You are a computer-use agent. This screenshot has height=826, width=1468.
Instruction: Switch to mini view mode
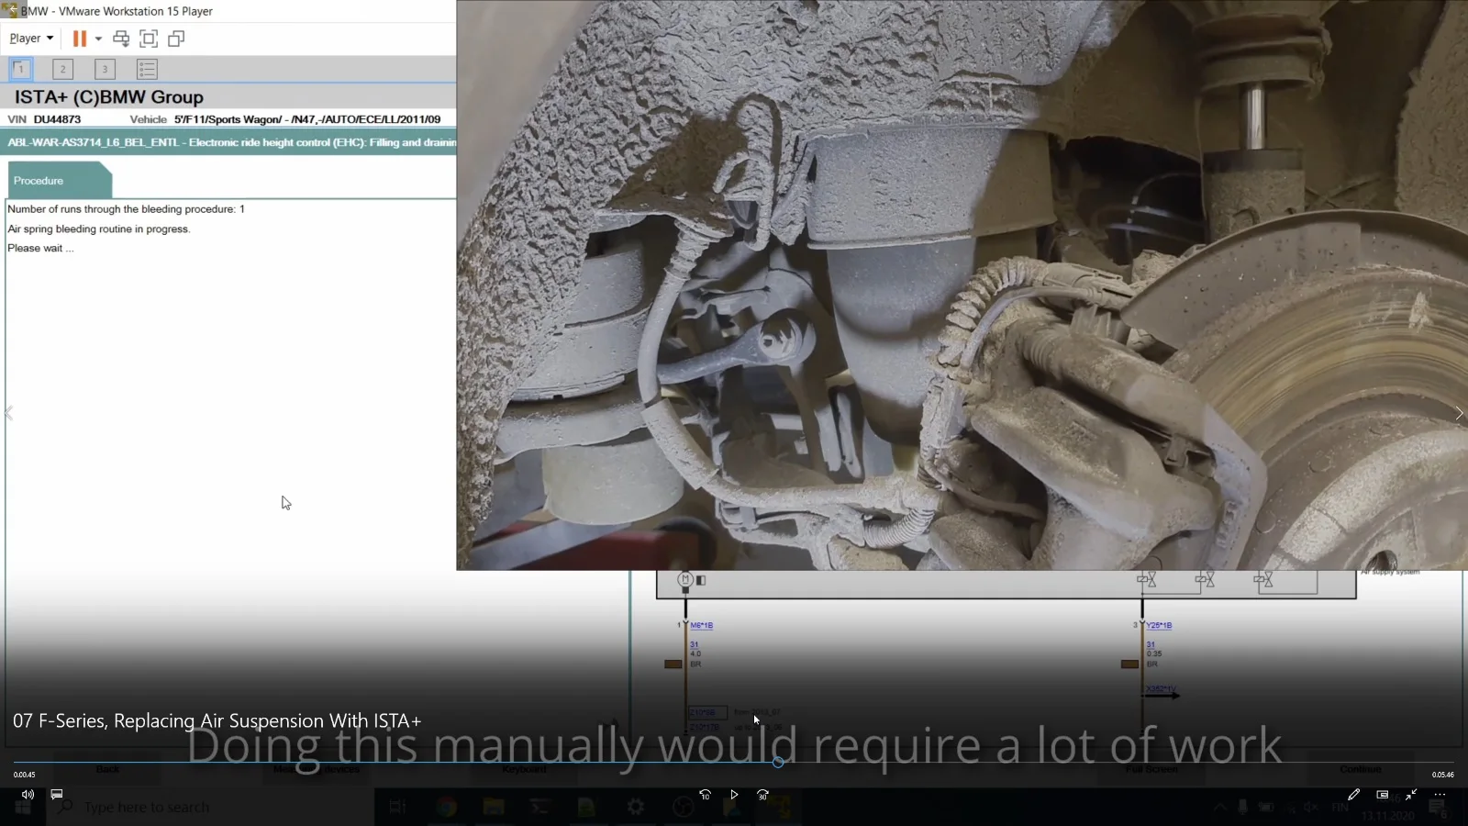click(x=1382, y=794)
